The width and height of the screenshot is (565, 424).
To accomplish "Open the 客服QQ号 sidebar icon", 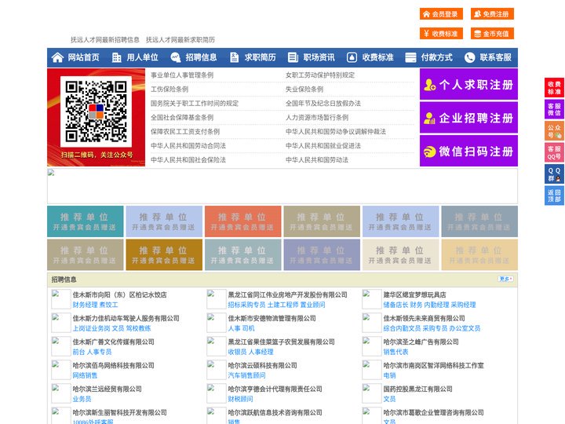I will pos(554,152).
